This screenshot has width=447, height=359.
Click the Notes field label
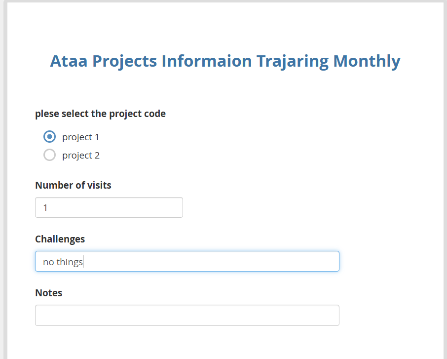coord(48,293)
